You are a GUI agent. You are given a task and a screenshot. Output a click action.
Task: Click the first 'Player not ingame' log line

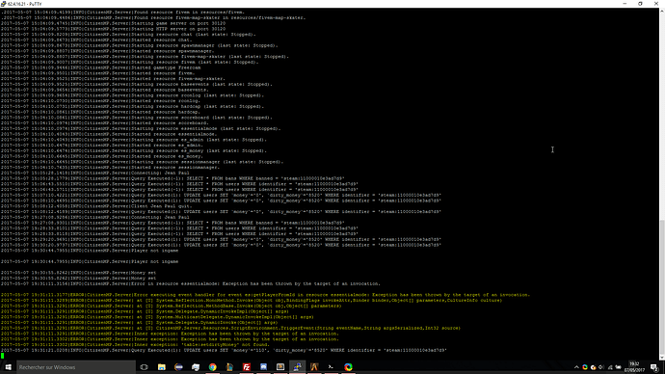coord(90,251)
